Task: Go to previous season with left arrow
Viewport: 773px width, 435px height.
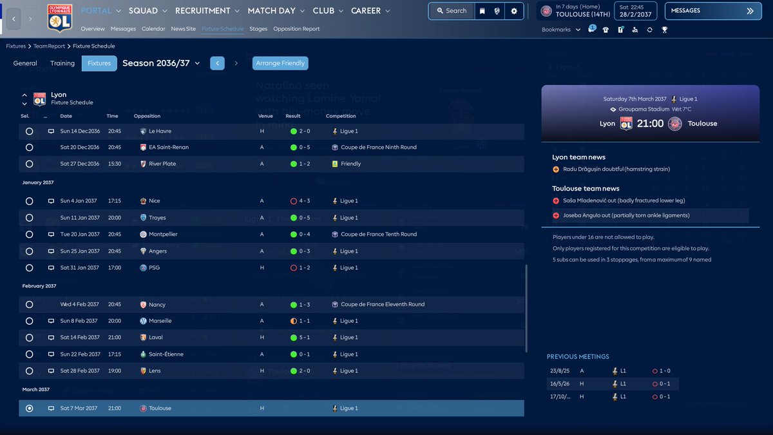Action: [x=217, y=63]
